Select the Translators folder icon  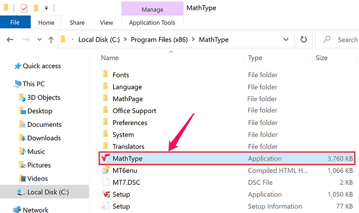[105, 146]
